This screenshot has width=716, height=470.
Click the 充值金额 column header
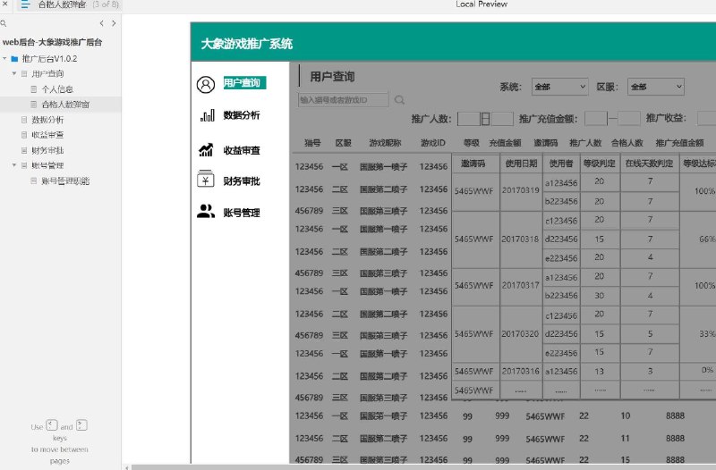click(x=505, y=143)
